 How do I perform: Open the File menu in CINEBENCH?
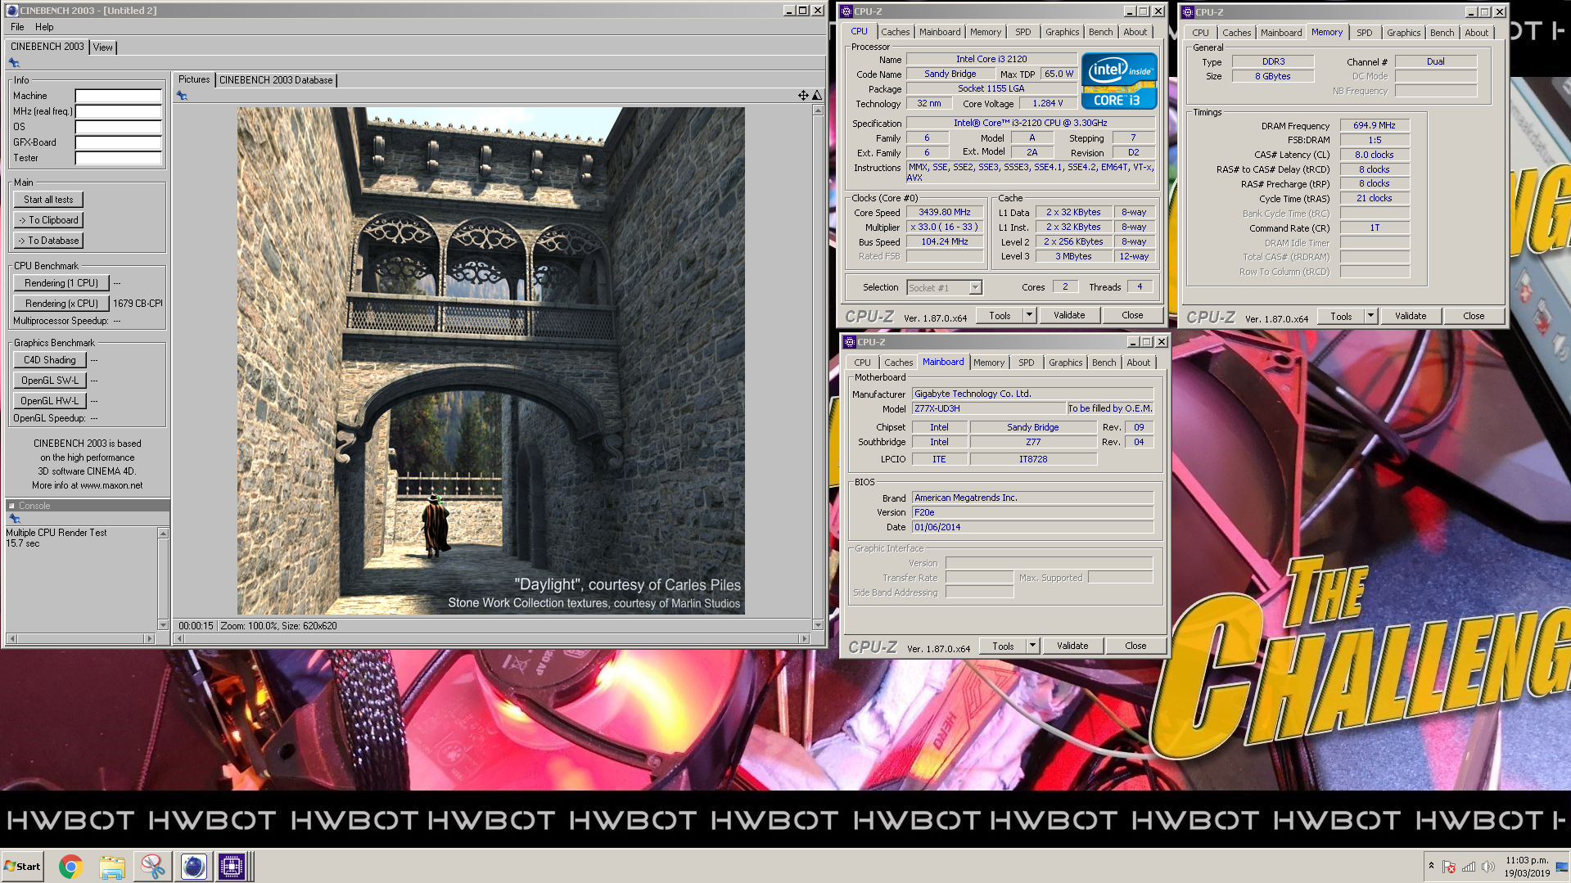pos(17,27)
